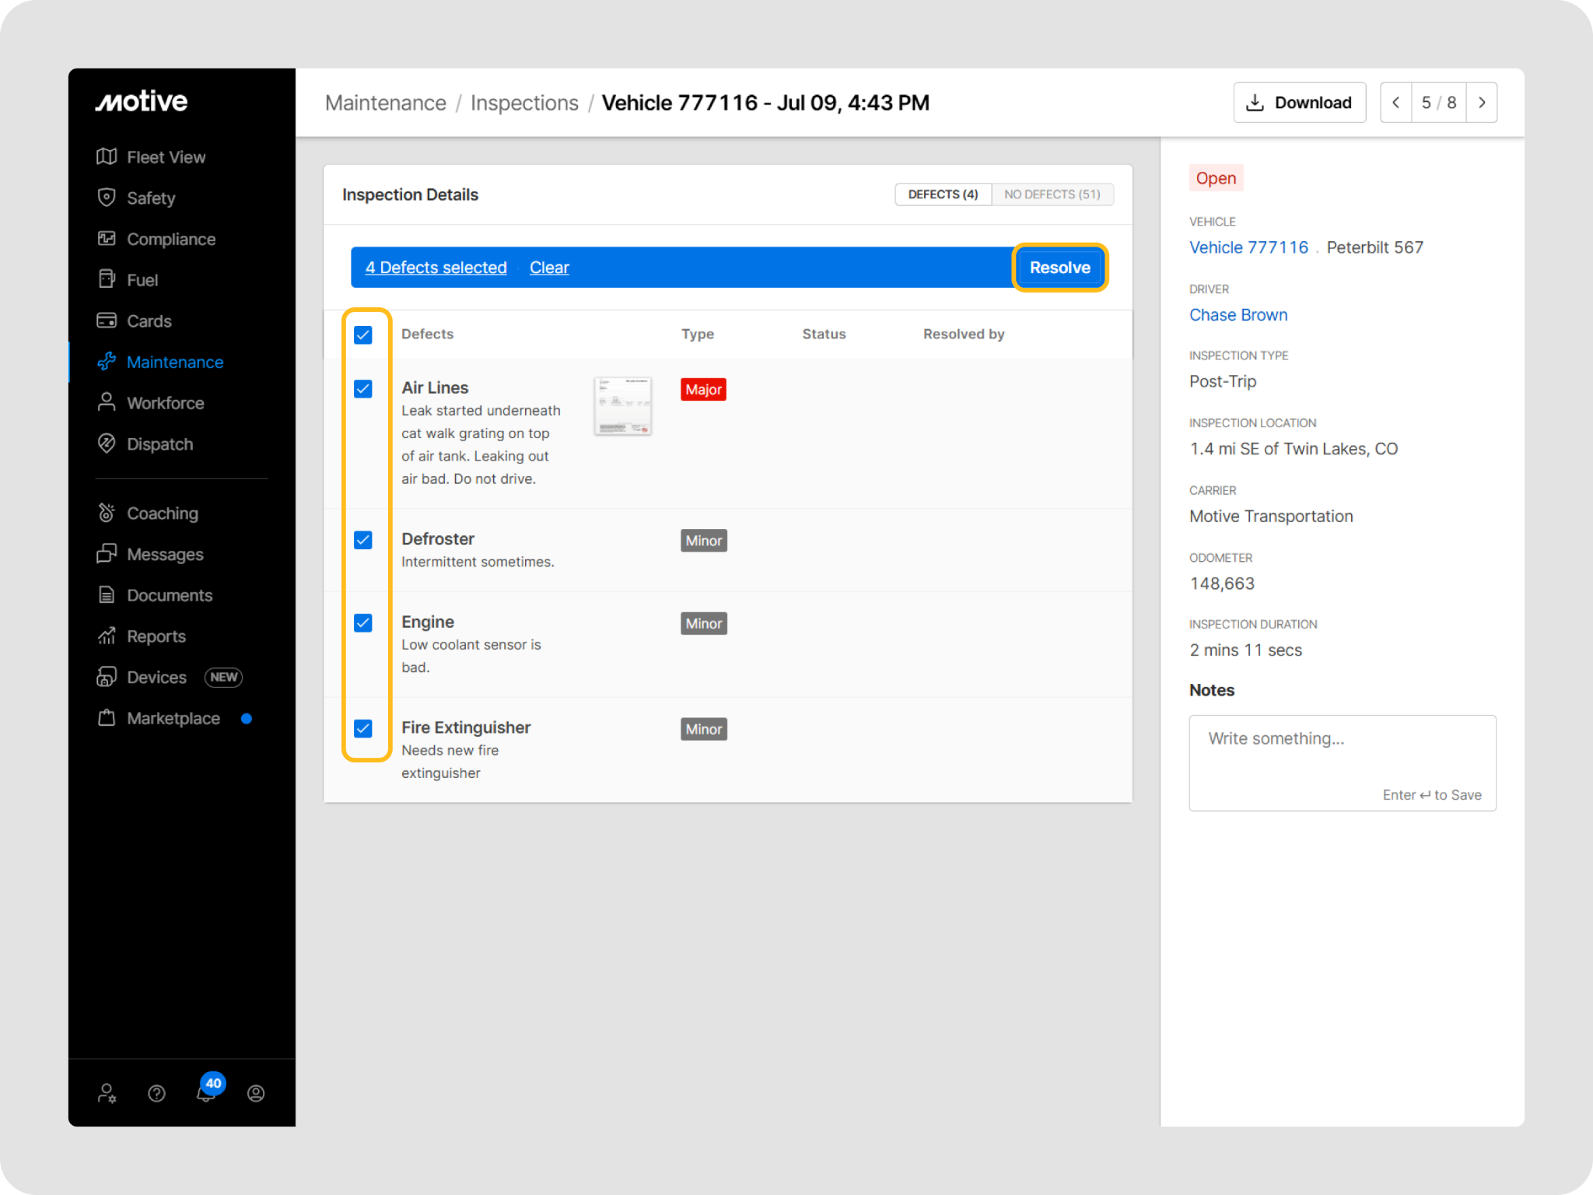Click the Safety shield icon

[x=107, y=198]
